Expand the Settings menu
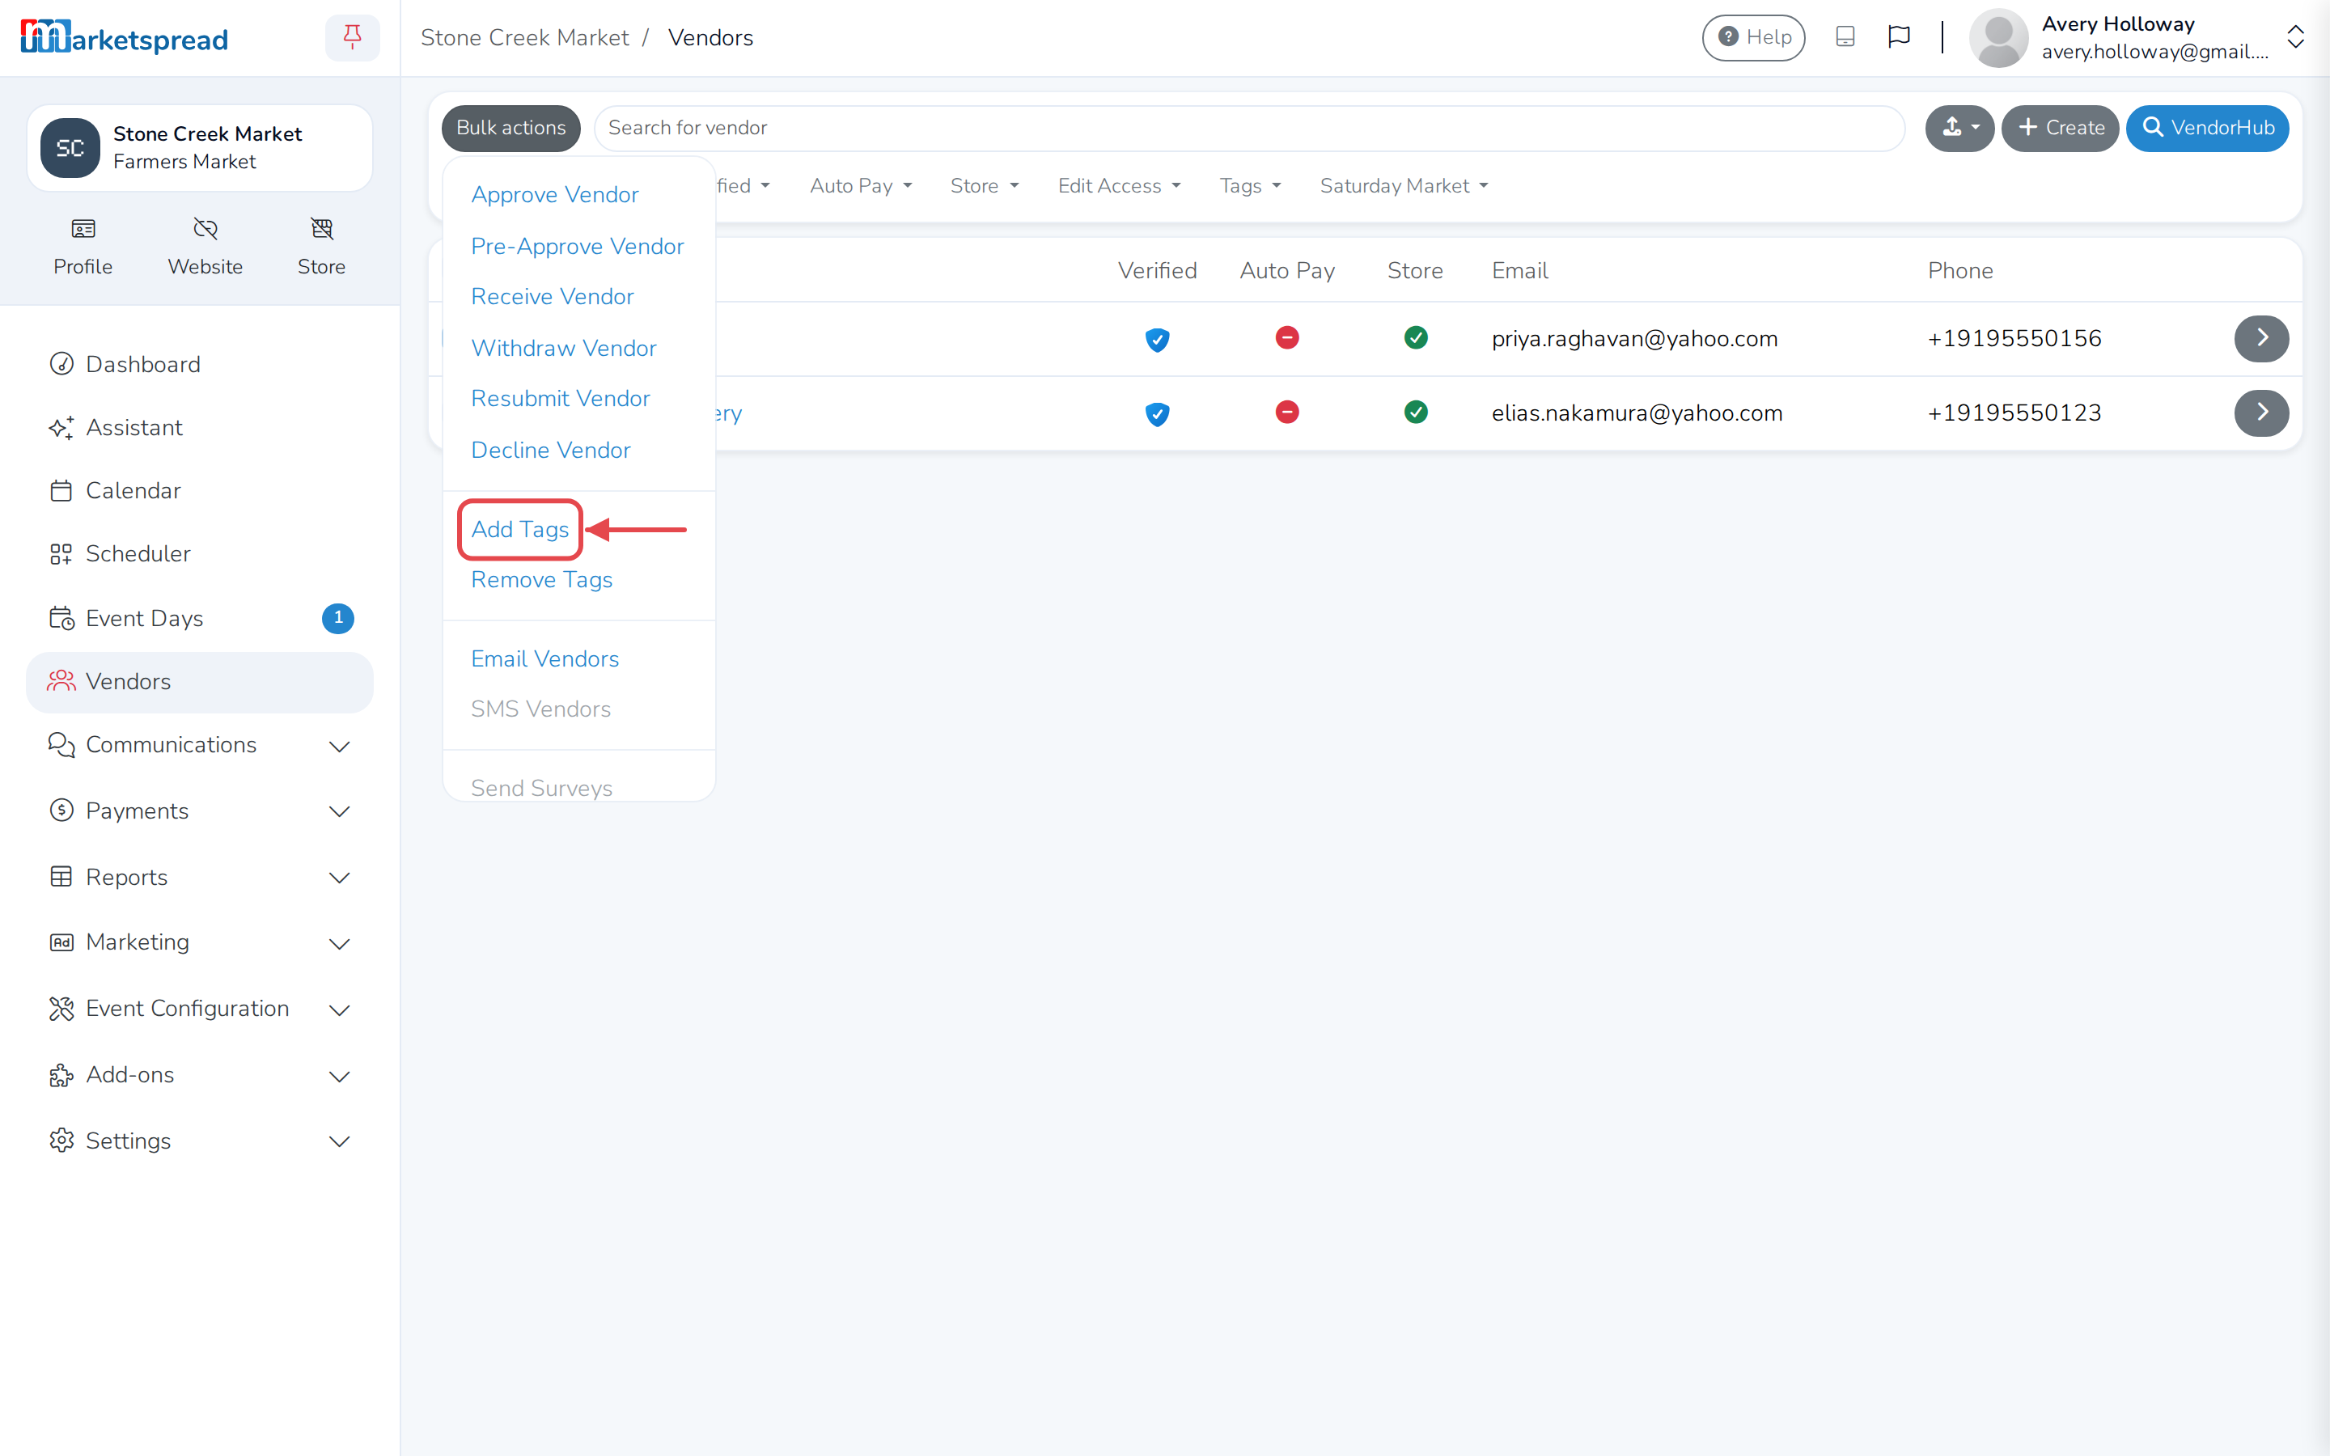2330x1456 pixels. tap(199, 1141)
